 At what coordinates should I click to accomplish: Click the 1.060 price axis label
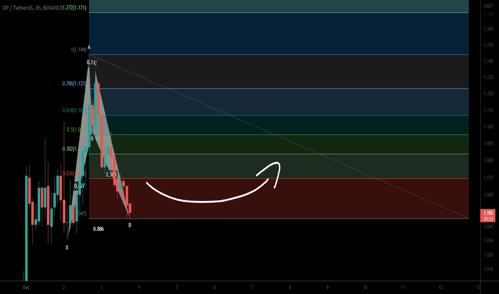click(x=488, y=195)
